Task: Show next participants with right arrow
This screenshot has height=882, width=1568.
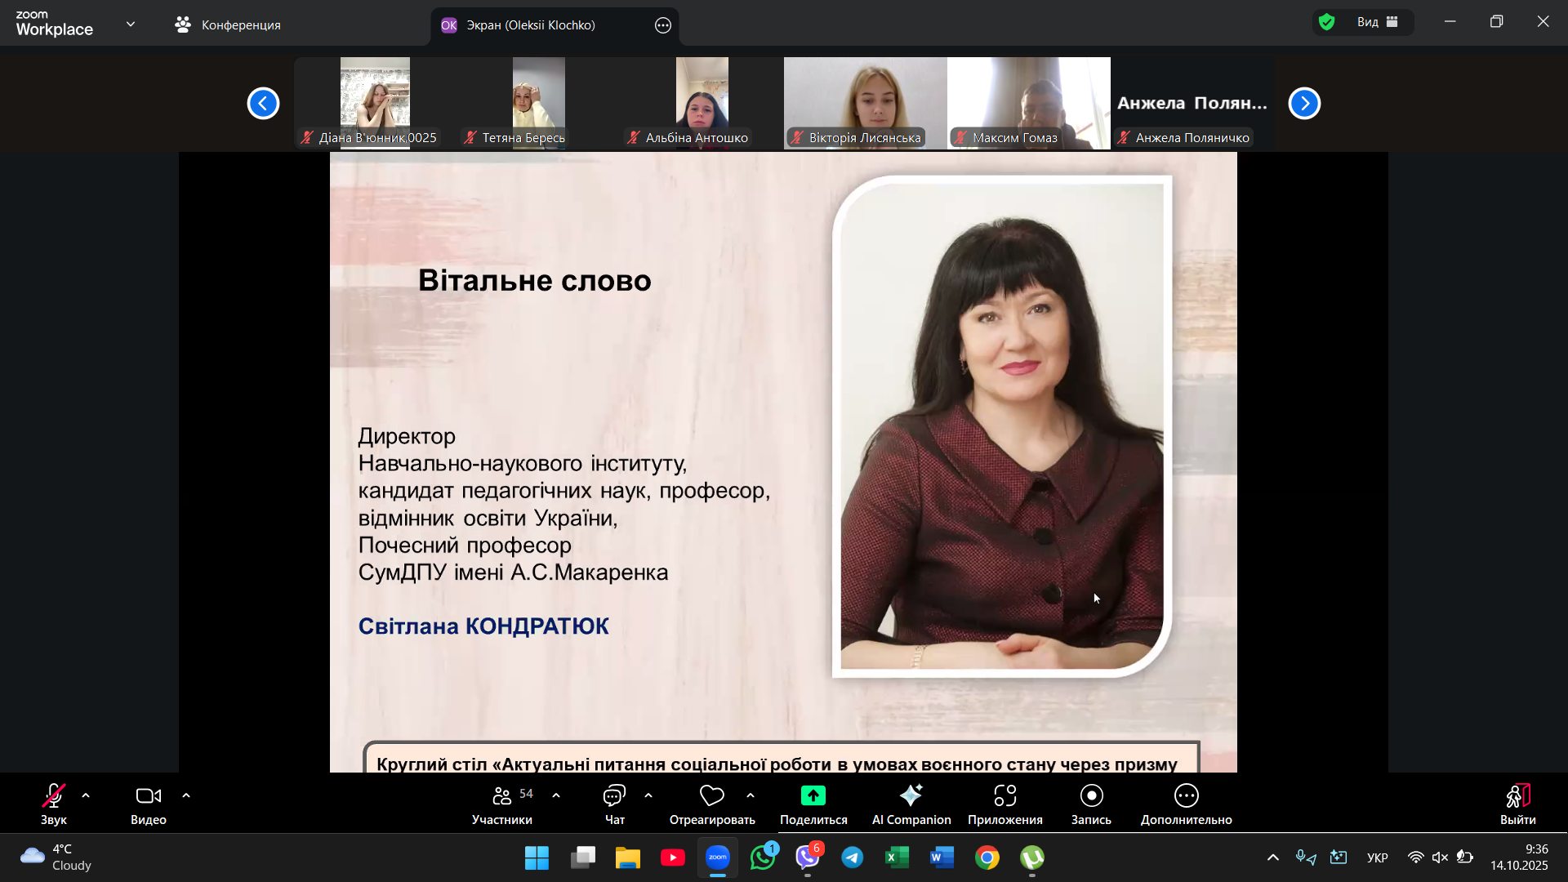Action: (x=1304, y=104)
